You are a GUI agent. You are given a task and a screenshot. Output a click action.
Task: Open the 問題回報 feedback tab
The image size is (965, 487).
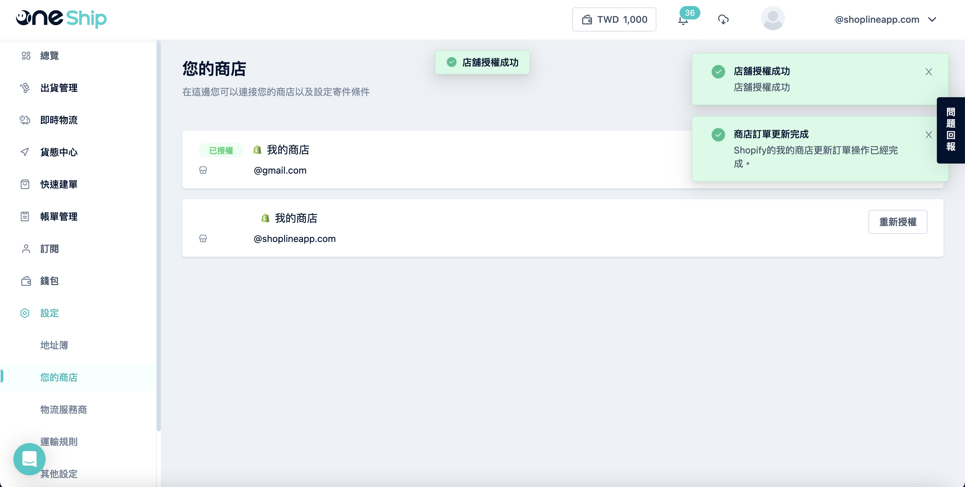coord(950,130)
